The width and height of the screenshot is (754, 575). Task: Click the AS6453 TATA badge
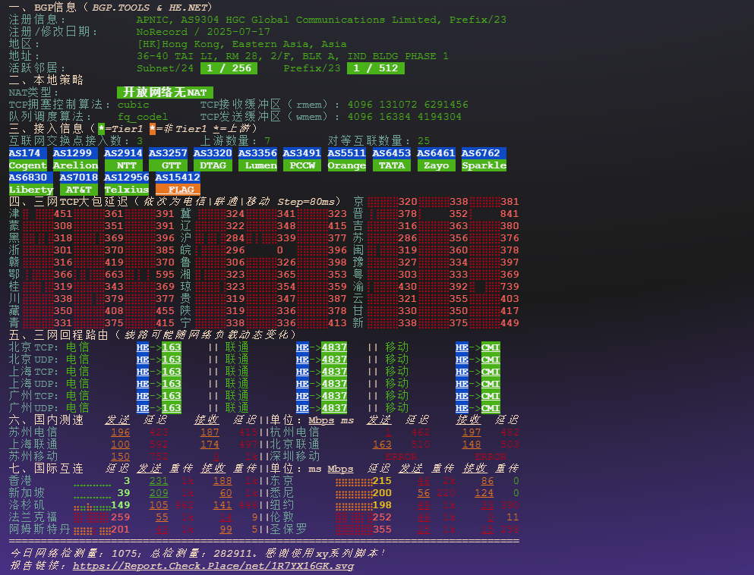tap(392, 159)
